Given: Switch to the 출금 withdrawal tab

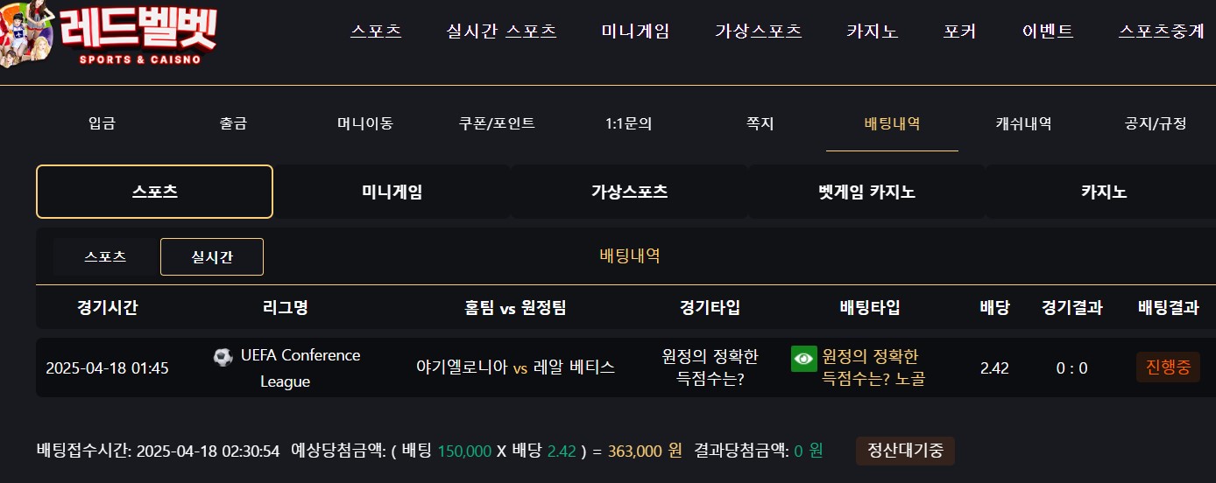Looking at the screenshot, I should [233, 123].
